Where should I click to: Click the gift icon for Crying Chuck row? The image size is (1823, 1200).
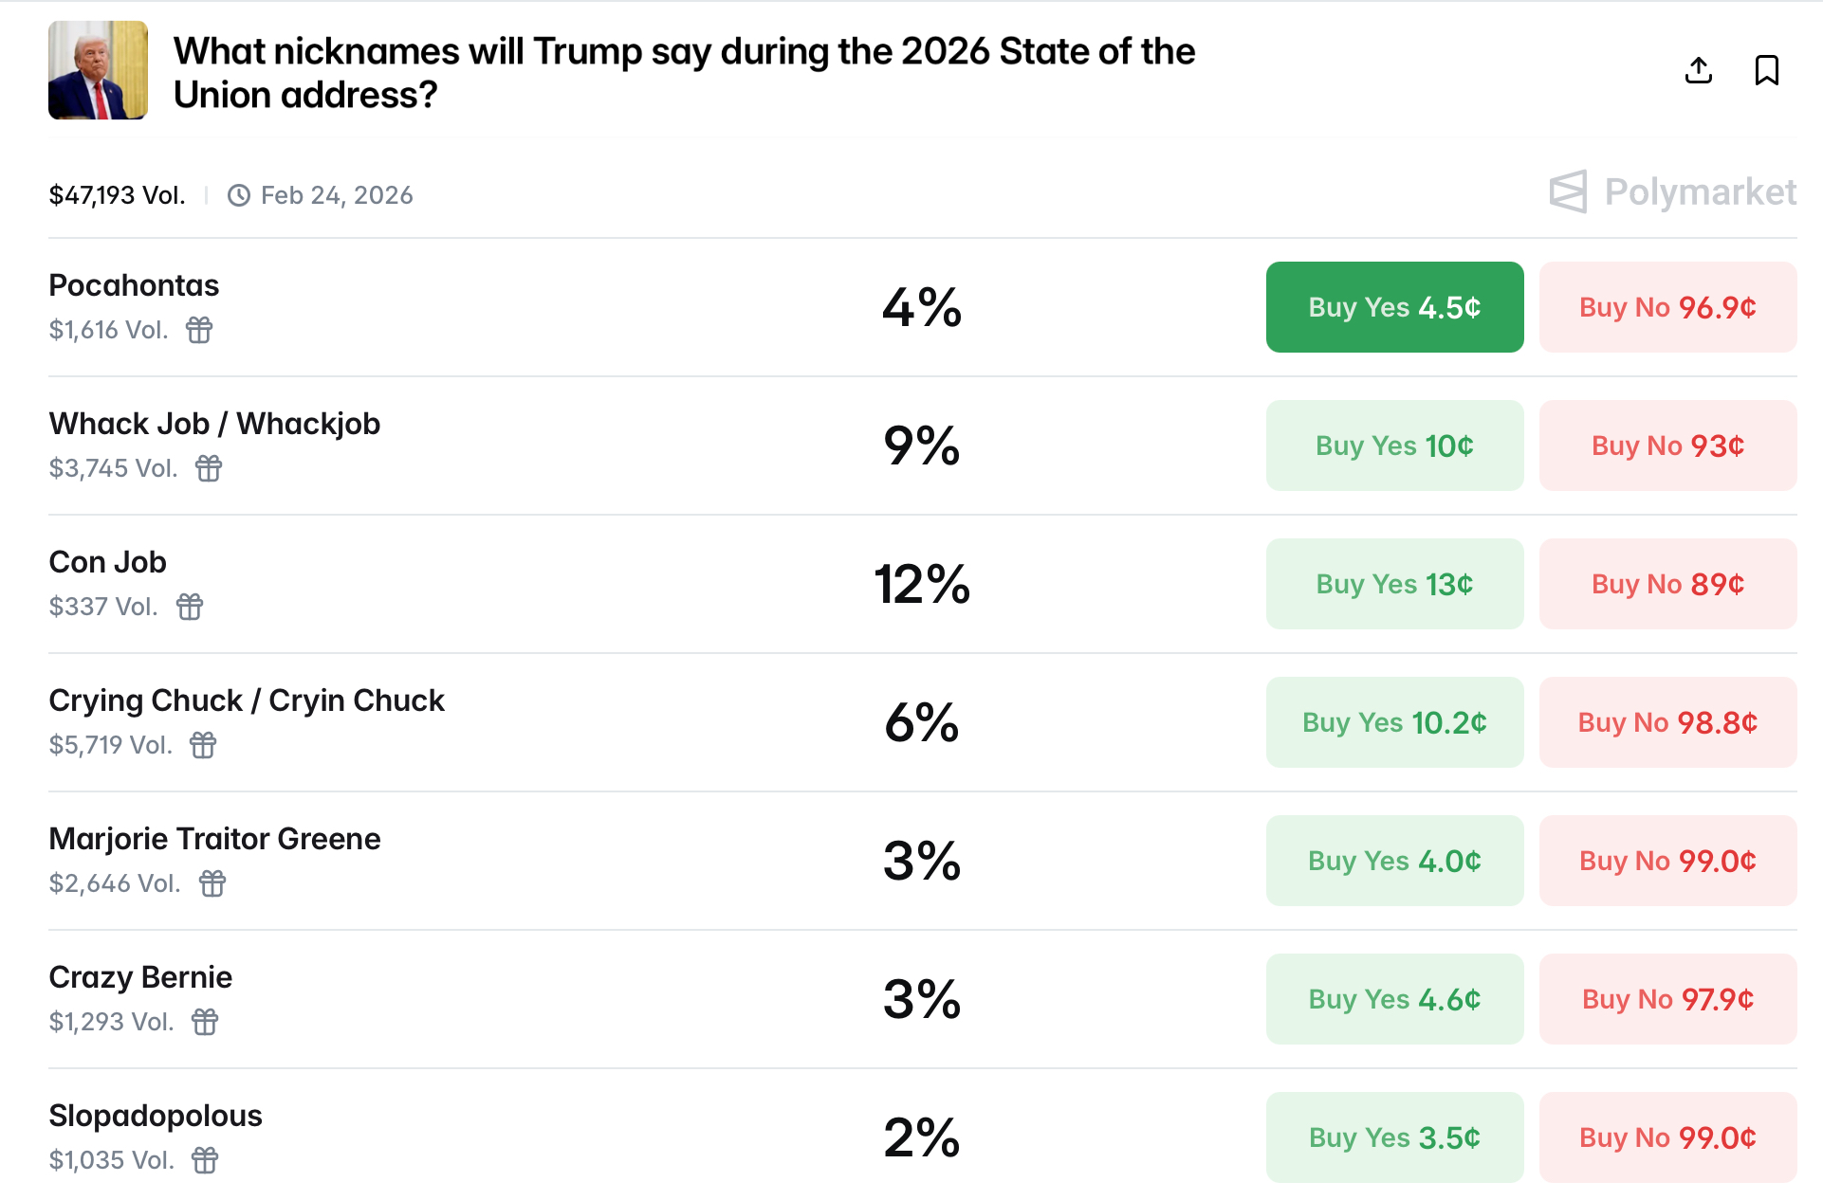pos(203,745)
